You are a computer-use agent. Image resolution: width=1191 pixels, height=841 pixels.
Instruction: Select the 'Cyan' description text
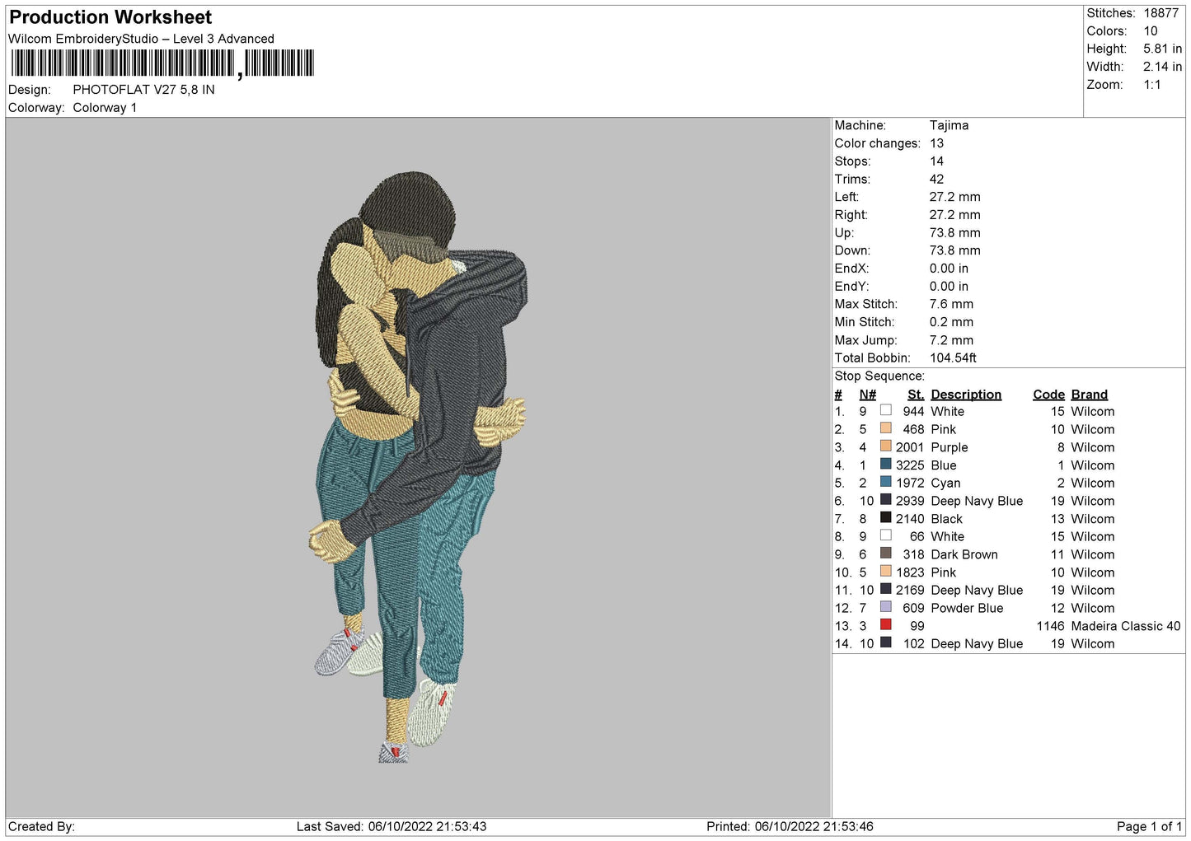[x=945, y=483]
